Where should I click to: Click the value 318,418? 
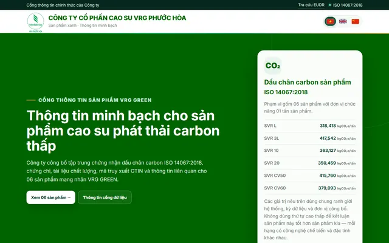point(328,126)
